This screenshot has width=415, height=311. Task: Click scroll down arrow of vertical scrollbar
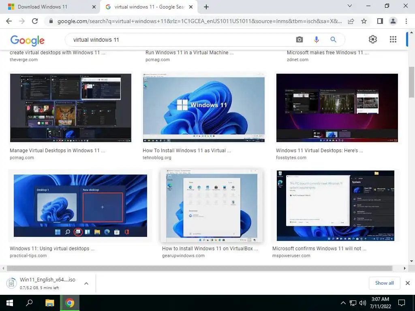pyautogui.click(x=412, y=261)
